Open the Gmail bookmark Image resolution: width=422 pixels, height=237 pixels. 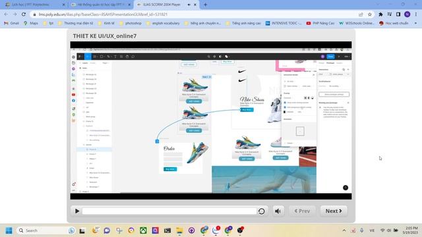[x=12, y=24]
